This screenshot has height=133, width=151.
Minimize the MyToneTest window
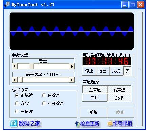[125, 5]
